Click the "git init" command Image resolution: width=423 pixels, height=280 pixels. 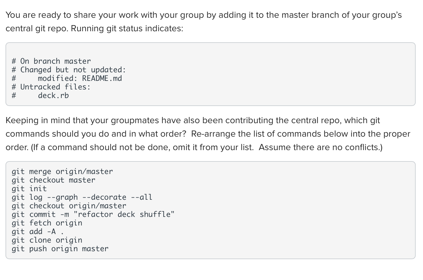click(29, 189)
